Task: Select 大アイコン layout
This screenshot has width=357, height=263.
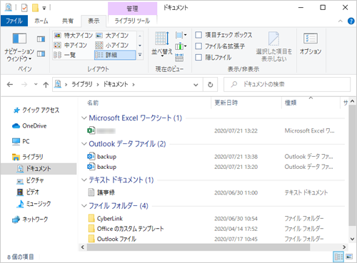Action: [112, 36]
